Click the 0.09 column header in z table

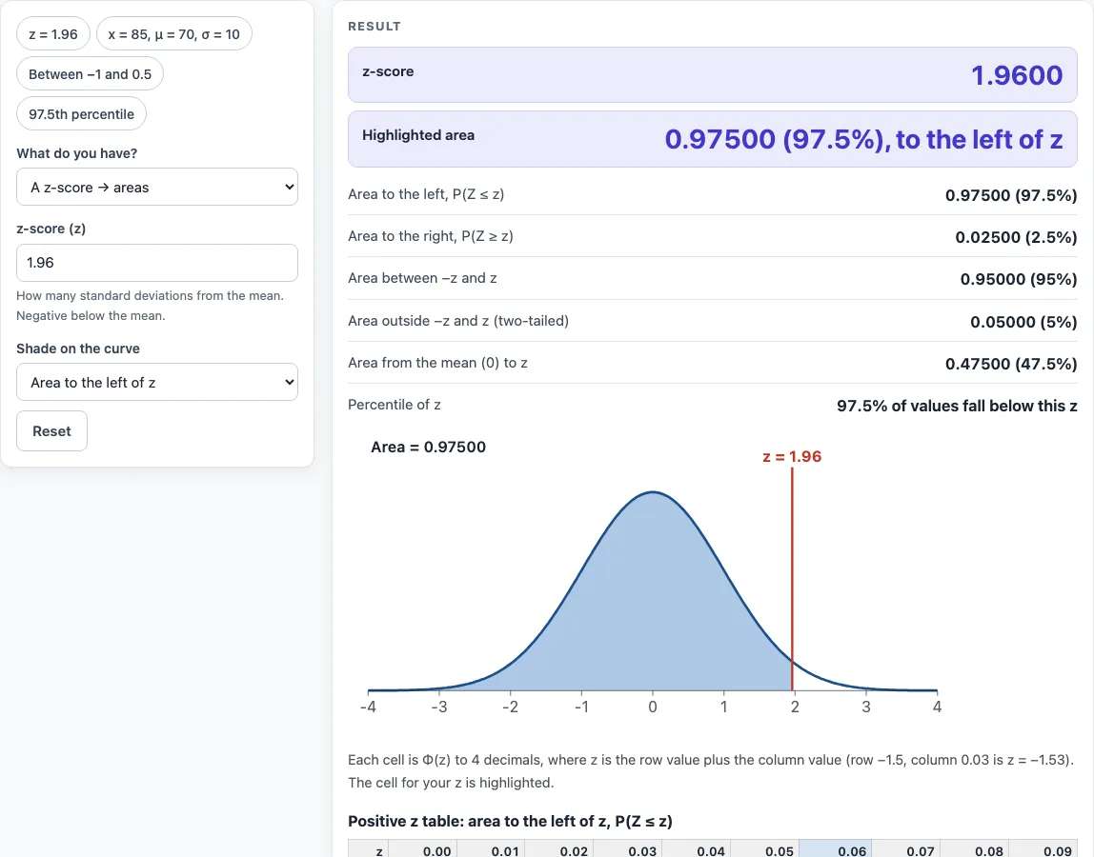[x=1043, y=848]
